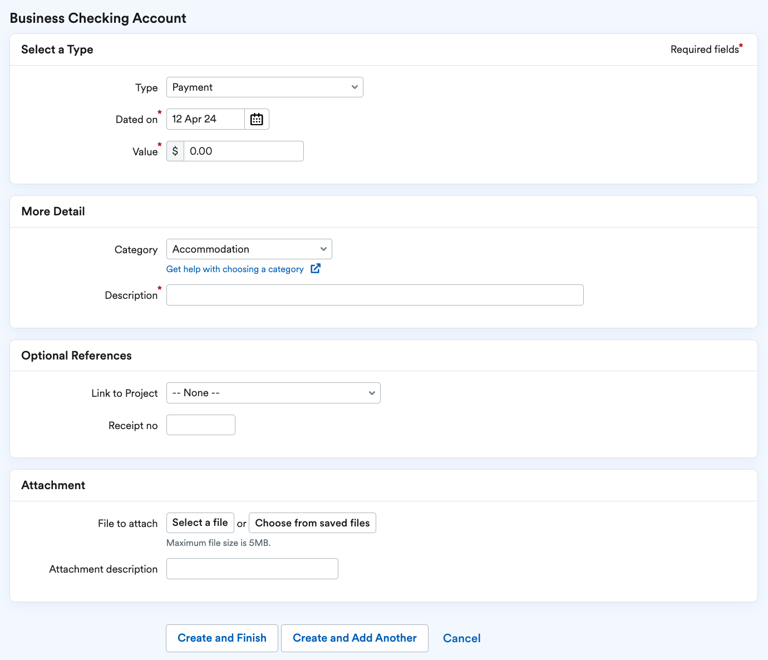Viewport: 768px width, 660px height.
Task: Click the More Detail section heading
Action: (x=53, y=211)
